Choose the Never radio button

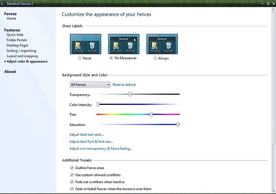80,58
